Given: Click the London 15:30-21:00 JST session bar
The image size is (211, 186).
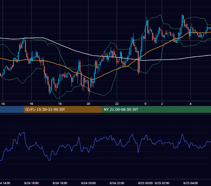Looking at the screenshot, I should point(63,109).
